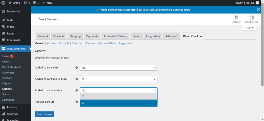Screen dimensions: 264x121
Task: Open the WordPress logo menu
Action: coord(3,3)
